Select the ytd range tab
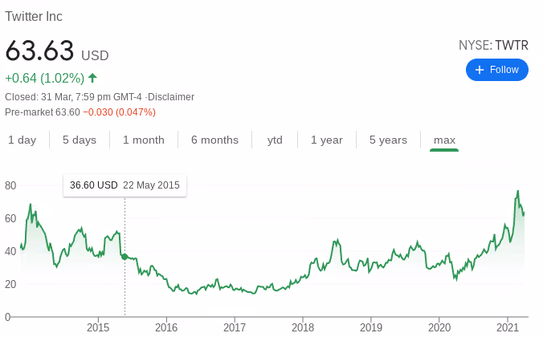 coord(275,140)
